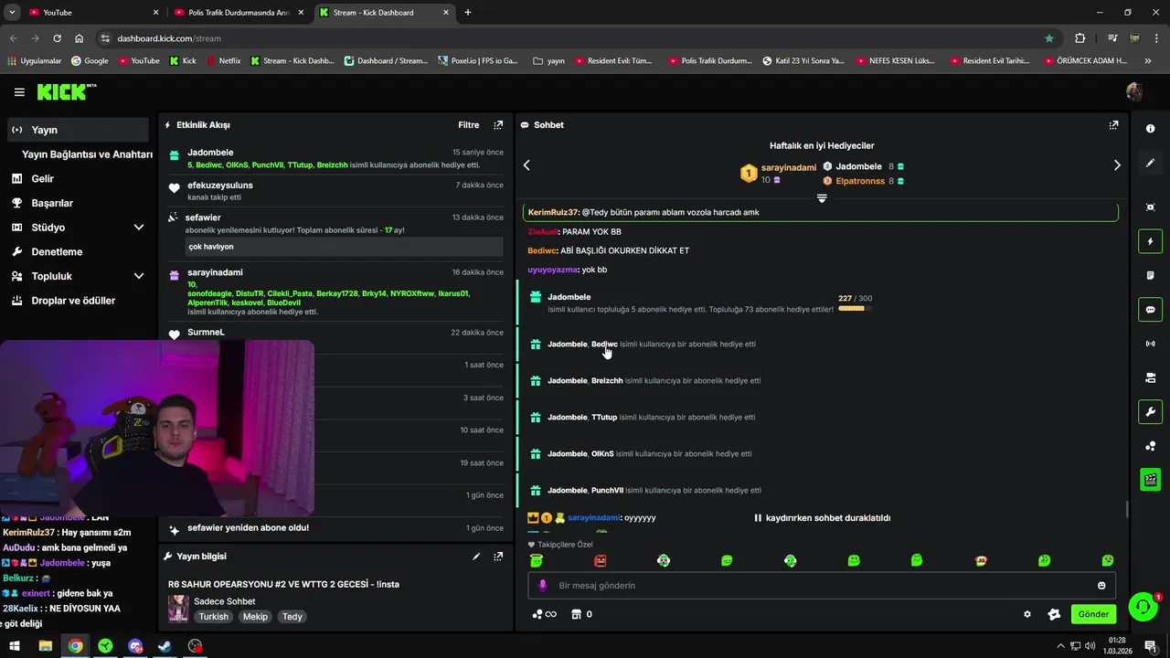Viewport: 1170px width, 658px height.
Task: Click the Turkish tag
Action: pos(214,617)
